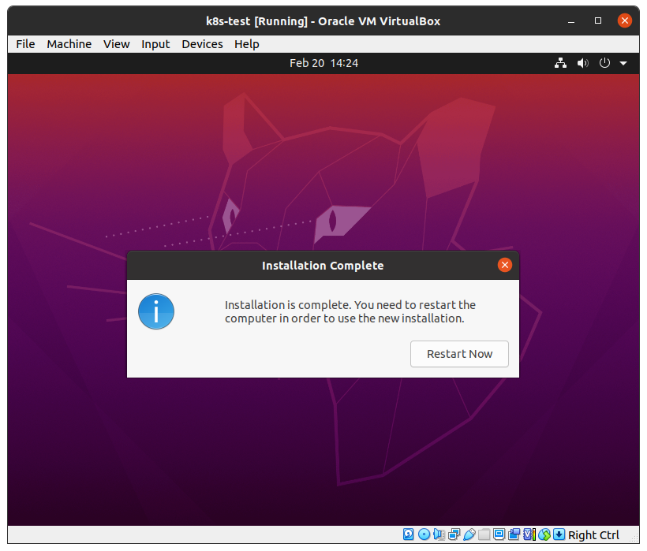Click the Installation Complete title bar
The image size is (647, 551).
[x=323, y=266]
